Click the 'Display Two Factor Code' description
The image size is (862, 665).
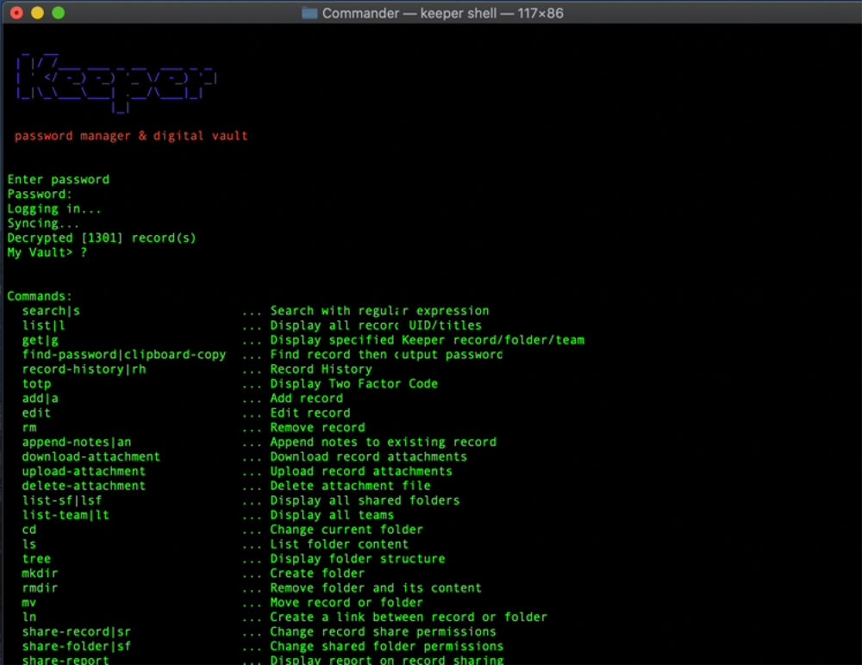(354, 383)
